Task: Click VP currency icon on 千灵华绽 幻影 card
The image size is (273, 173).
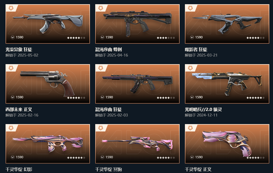Action: point(13,157)
